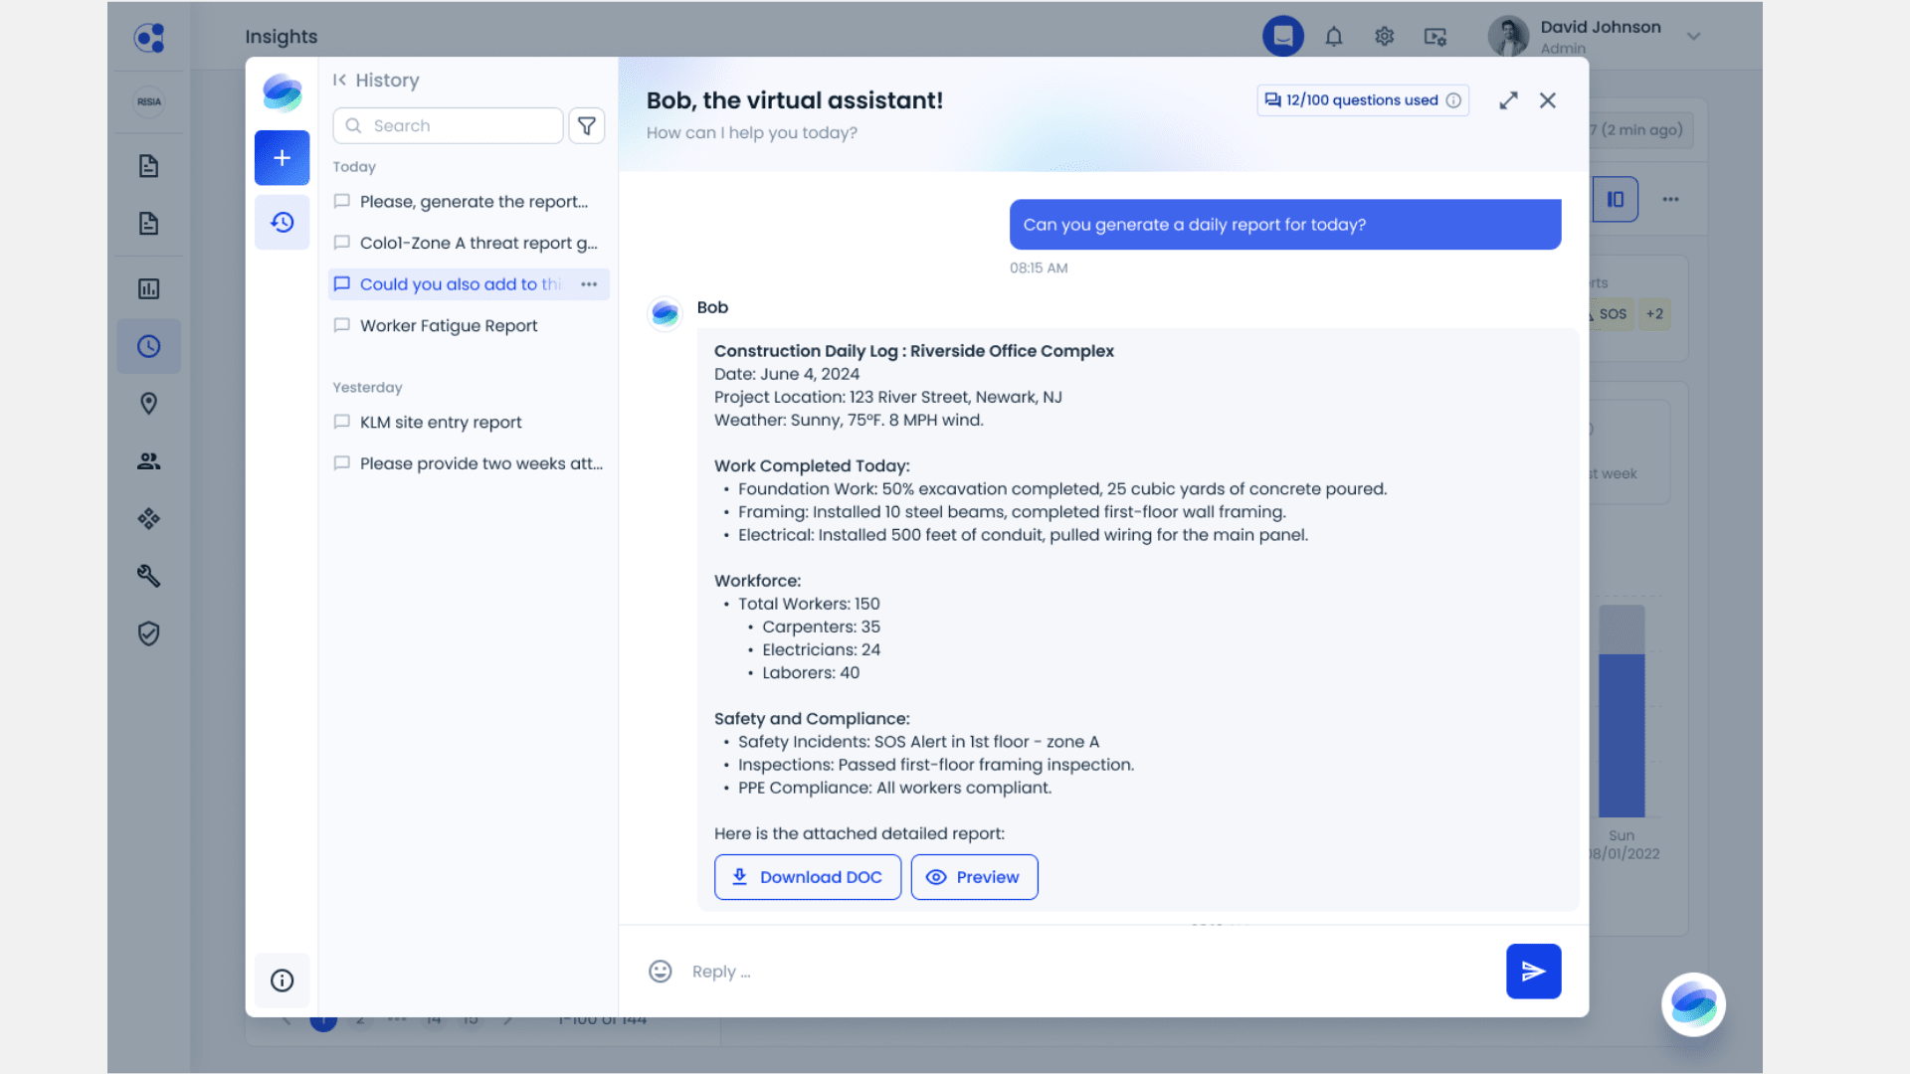
Task: Click the info icon at panel bottom
Action: pyautogui.click(x=282, y=981)
